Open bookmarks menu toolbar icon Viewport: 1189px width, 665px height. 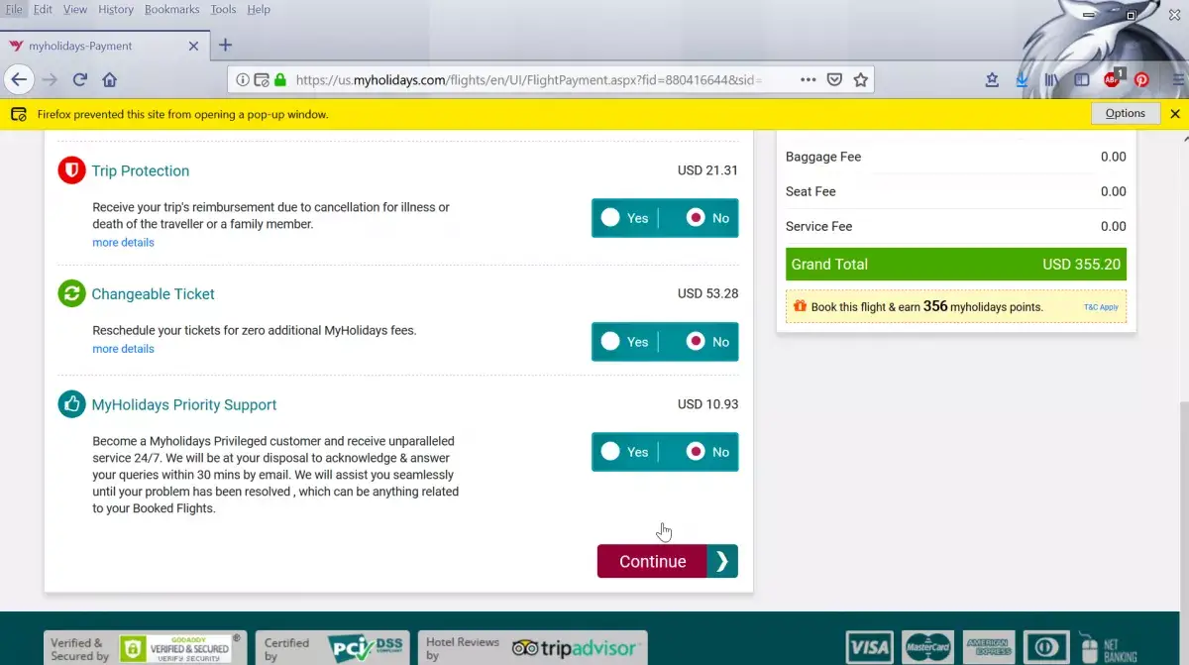992,80
